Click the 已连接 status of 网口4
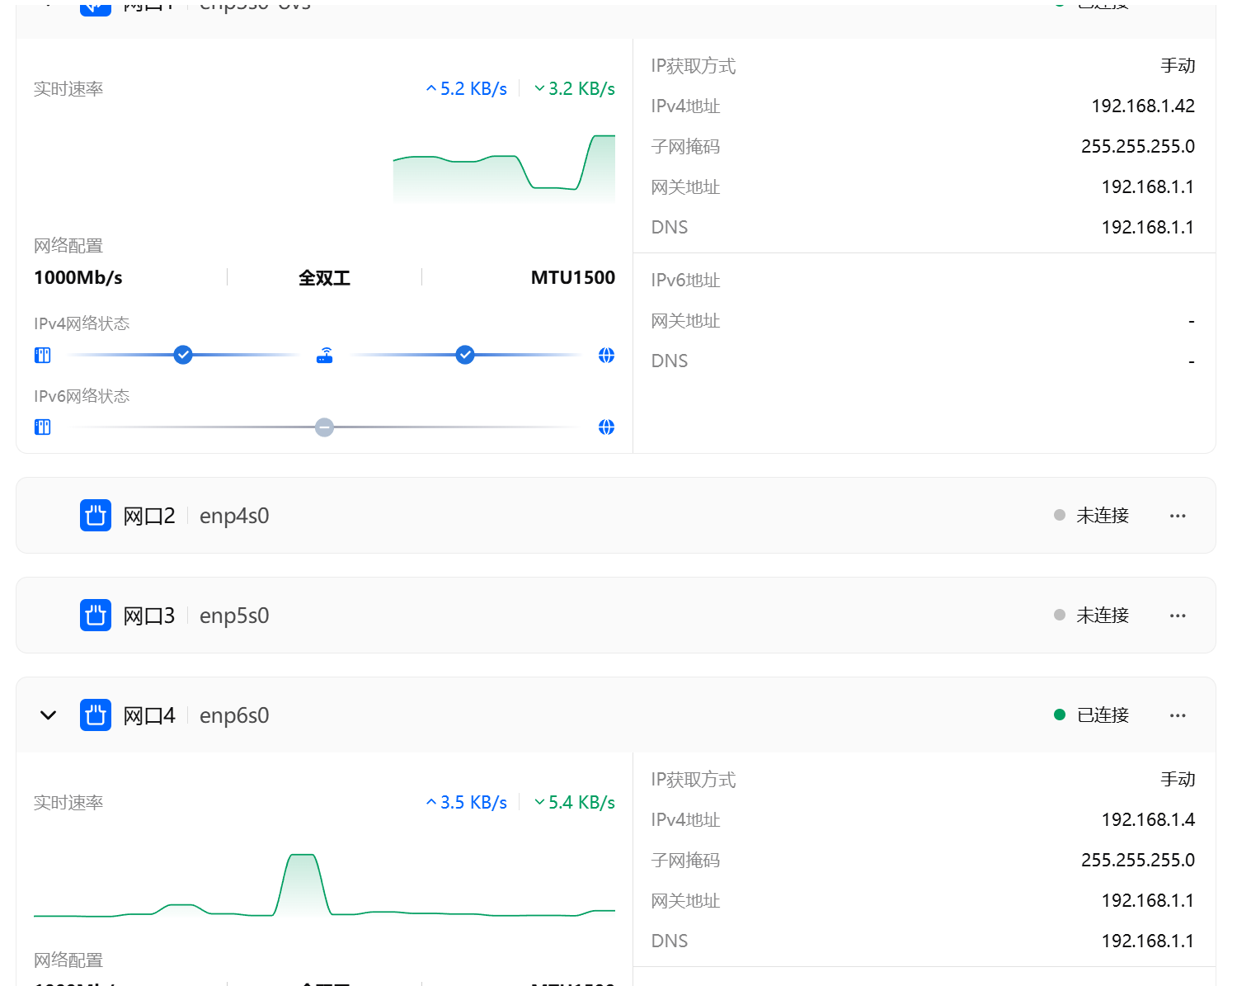1237x986 pixels. pyautogui.click(x=1102, y=715)
